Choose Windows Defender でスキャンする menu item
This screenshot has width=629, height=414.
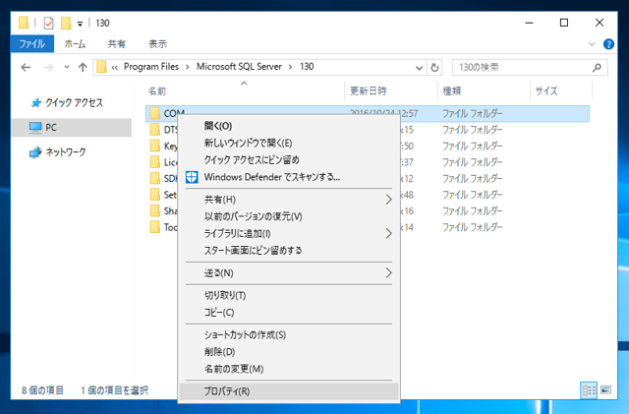click(x=289, y=177)
